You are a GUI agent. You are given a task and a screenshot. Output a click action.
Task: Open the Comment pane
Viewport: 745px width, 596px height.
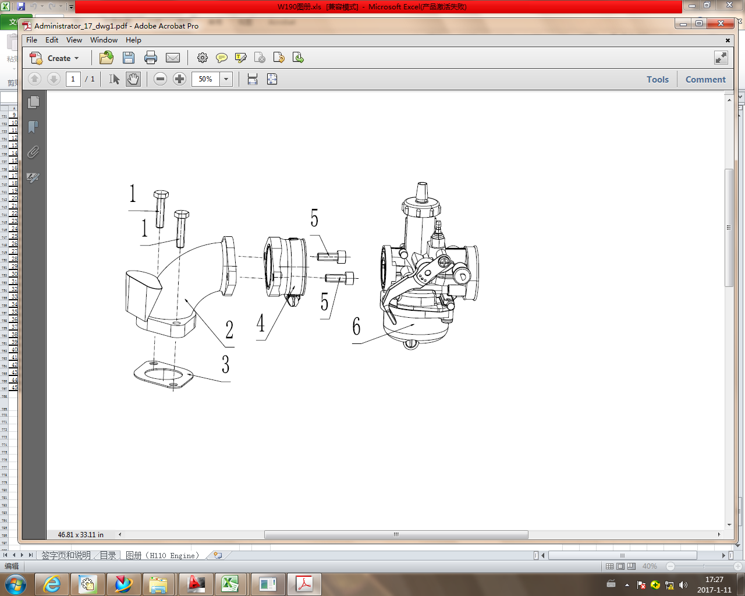[705, 79]
